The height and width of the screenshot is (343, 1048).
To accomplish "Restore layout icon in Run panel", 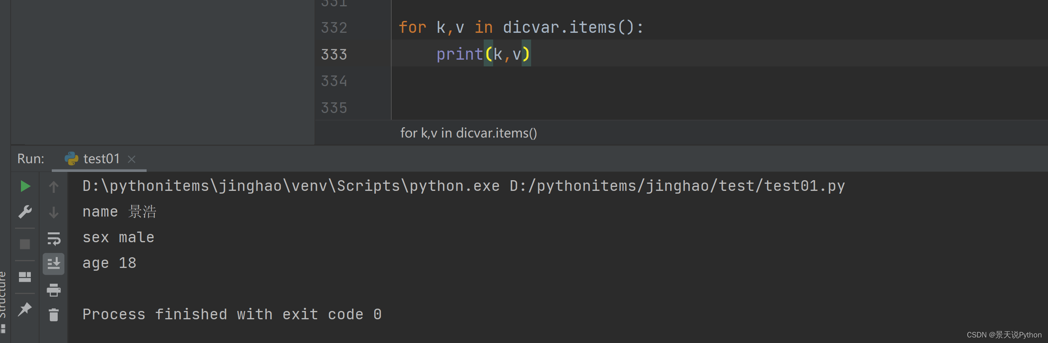I will 25,277.
